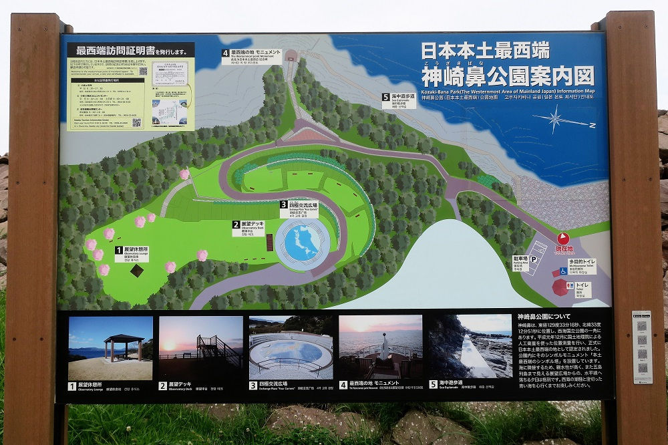Click the QR code plate on right post
The width and height of the screenshot is (668, 445).
pos(642,347)
